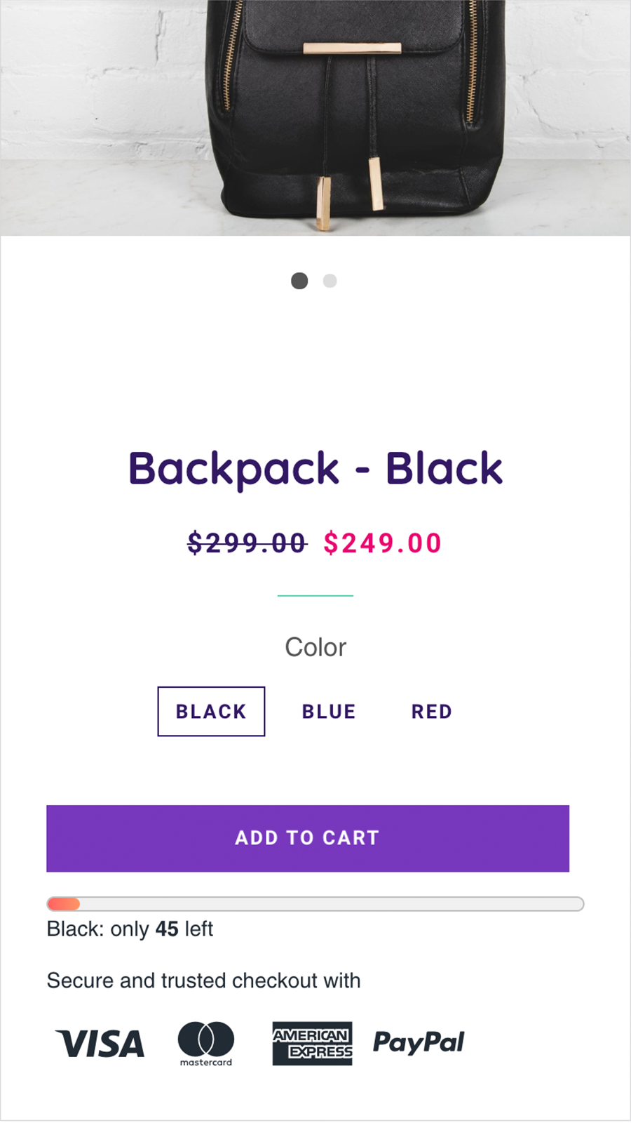The image size is (631, 1123).
Task: Click the American Express logo
Action: (312, 1043)
